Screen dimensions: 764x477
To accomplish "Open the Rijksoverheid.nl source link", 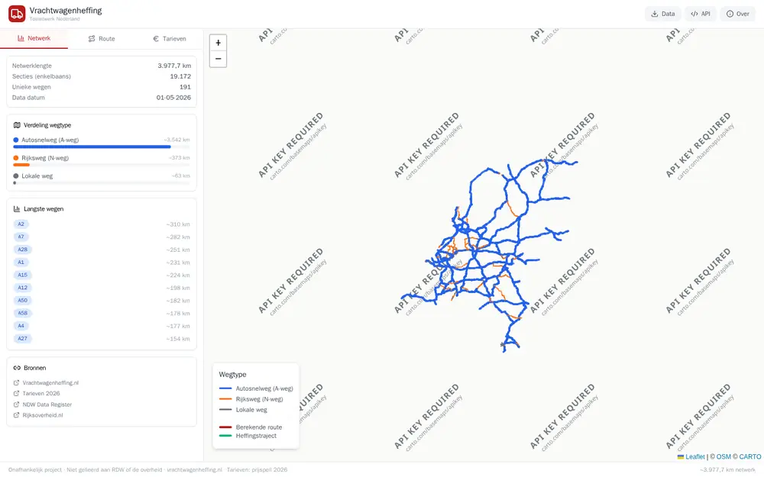I will tap(42, 416).
